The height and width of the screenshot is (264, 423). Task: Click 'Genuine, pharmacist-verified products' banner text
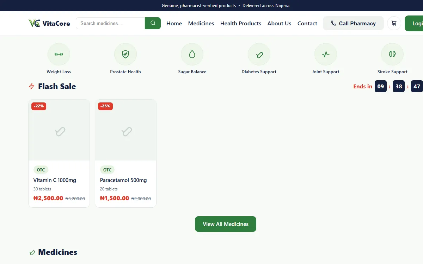coord(199,6)
